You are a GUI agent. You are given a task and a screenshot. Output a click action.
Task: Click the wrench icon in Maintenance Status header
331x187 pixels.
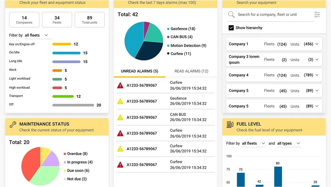point(13,124)
